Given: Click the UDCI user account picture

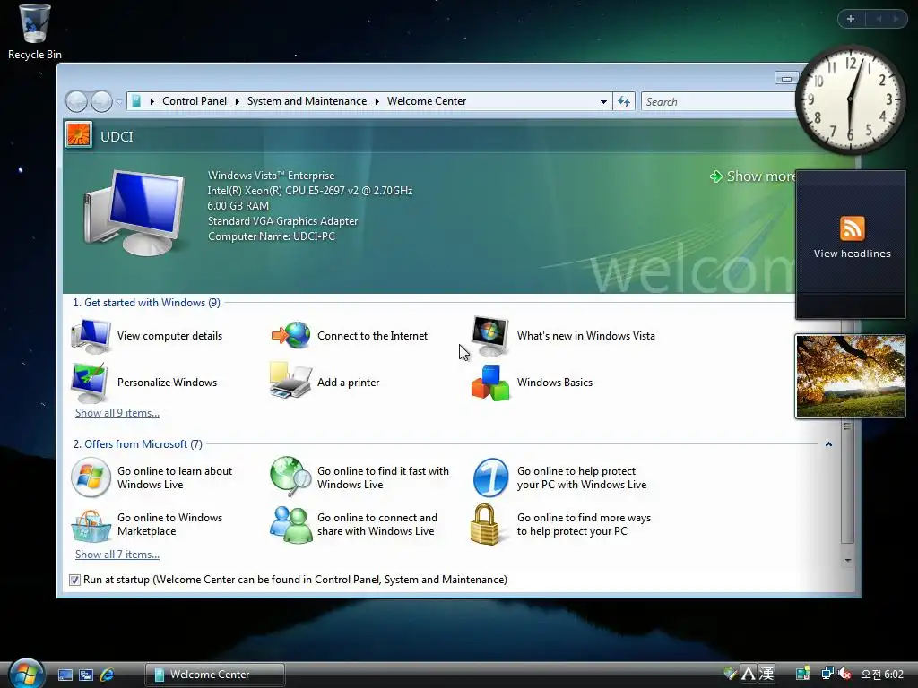Looking at the screenshot, I should click(79, 135).
